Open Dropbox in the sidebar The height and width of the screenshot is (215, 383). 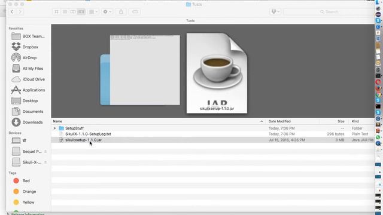[x=25, y=47]
